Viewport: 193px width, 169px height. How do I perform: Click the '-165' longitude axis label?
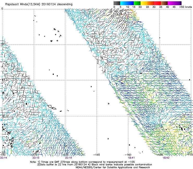pyautogui.click(x=96, y=155)
